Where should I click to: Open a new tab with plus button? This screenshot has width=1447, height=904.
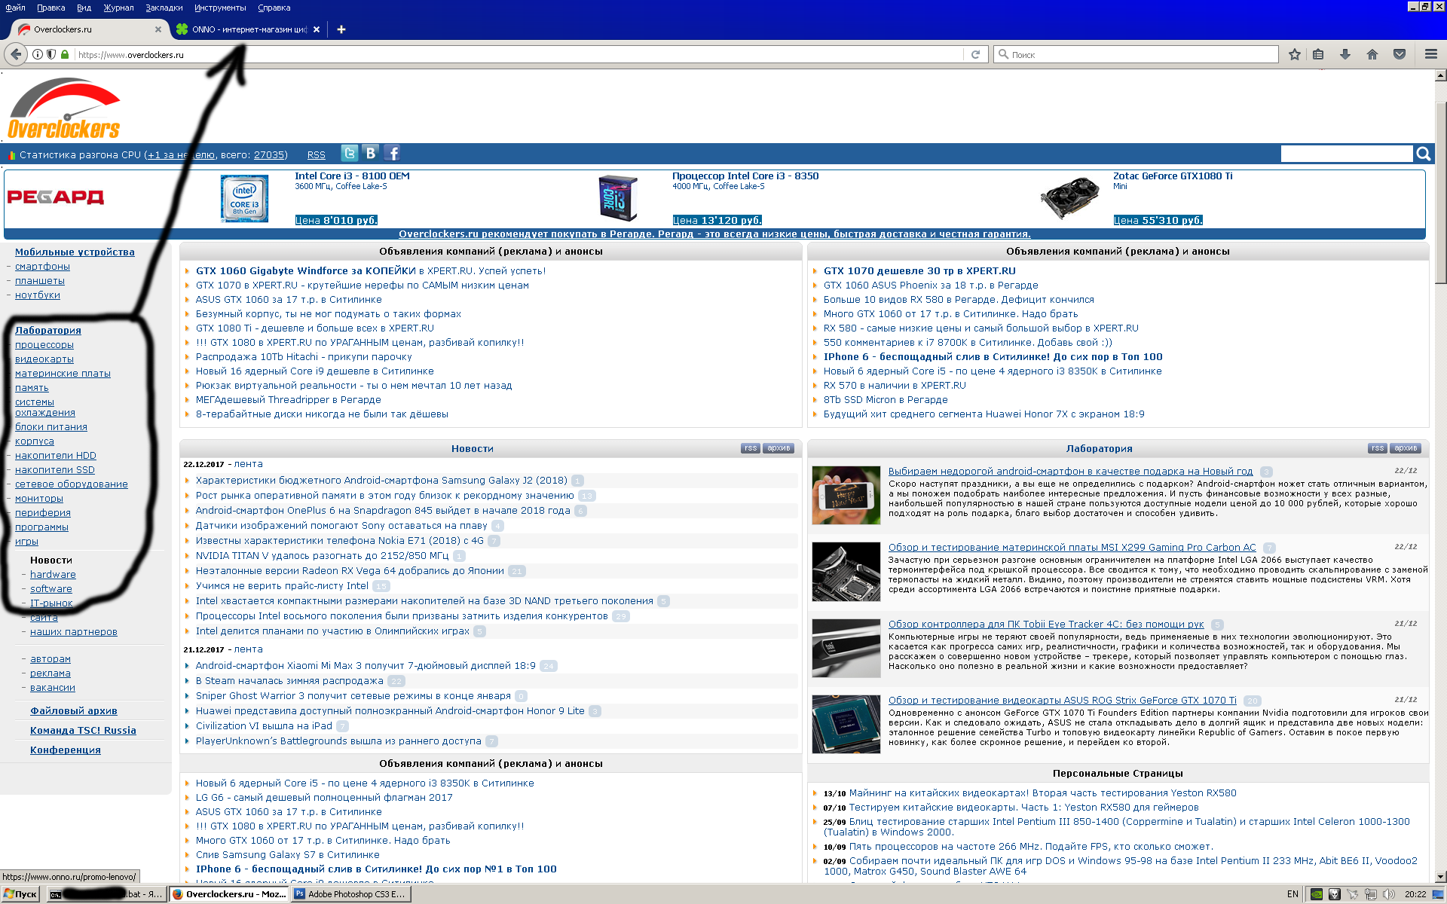[341, 29]
